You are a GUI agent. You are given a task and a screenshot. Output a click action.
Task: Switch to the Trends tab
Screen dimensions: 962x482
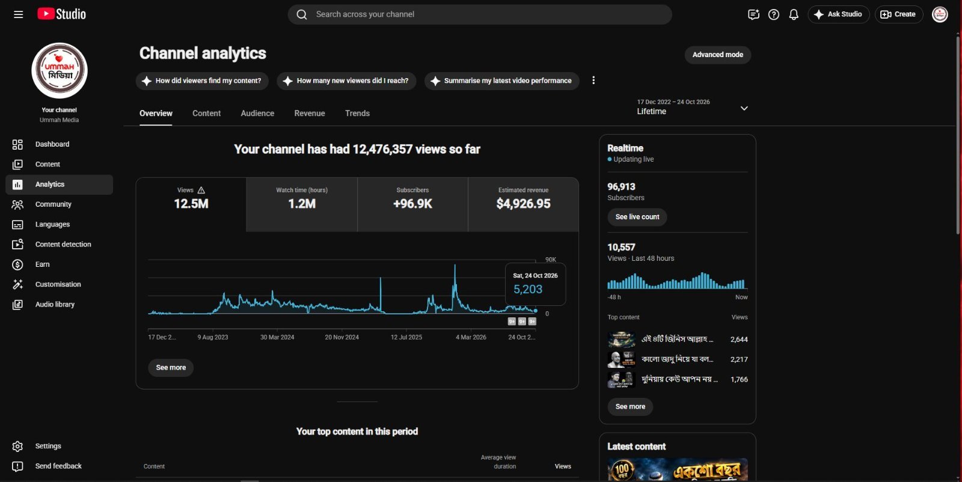pos(357,113)
